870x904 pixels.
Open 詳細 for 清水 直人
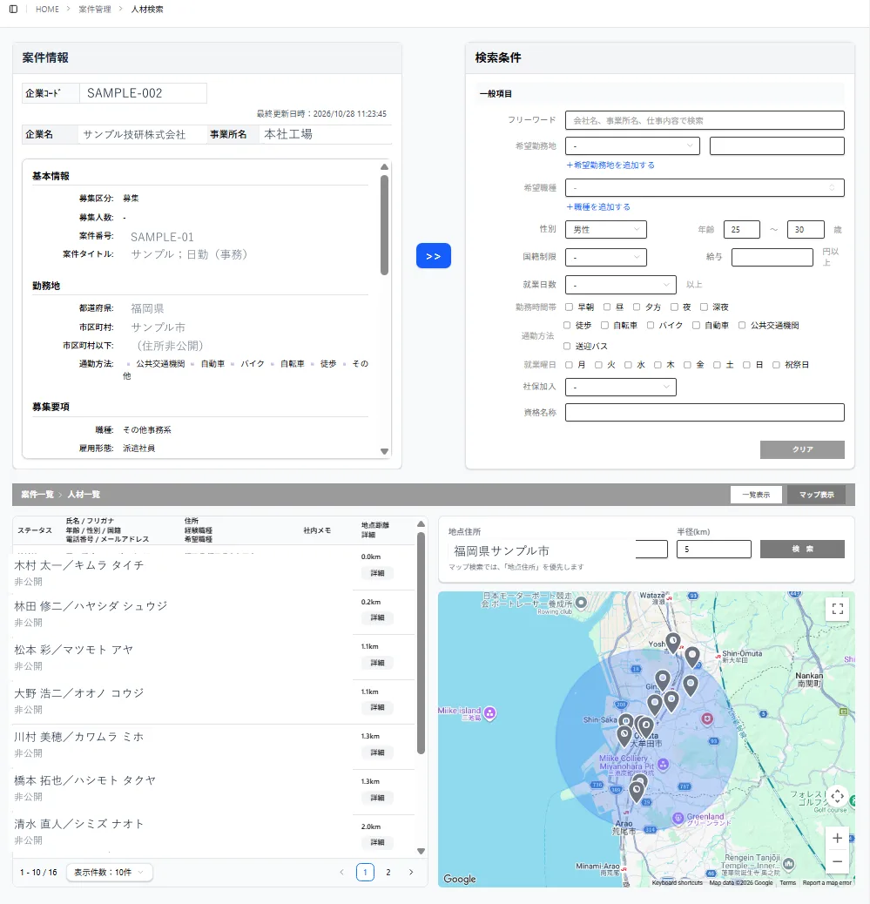(377, 842)
